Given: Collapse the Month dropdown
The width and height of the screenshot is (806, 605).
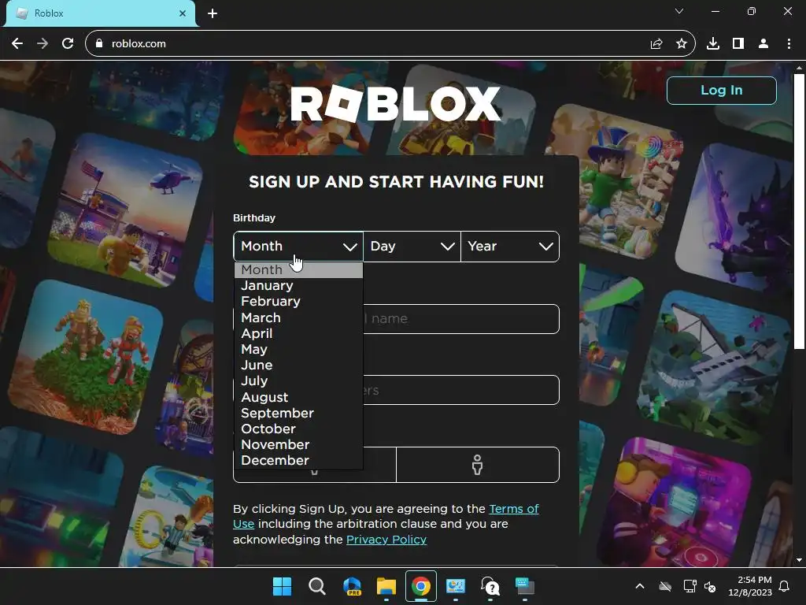Looking at the screenshot, I should (x=298, y=247).
